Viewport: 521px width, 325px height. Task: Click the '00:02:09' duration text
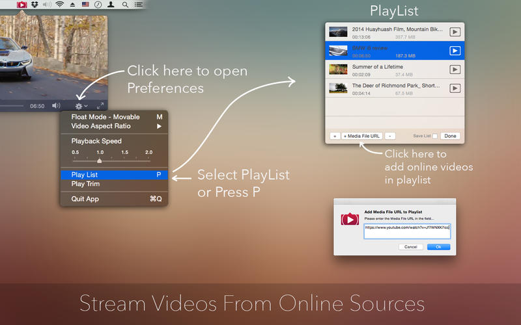pyautogui.click(x=361, y=75)
